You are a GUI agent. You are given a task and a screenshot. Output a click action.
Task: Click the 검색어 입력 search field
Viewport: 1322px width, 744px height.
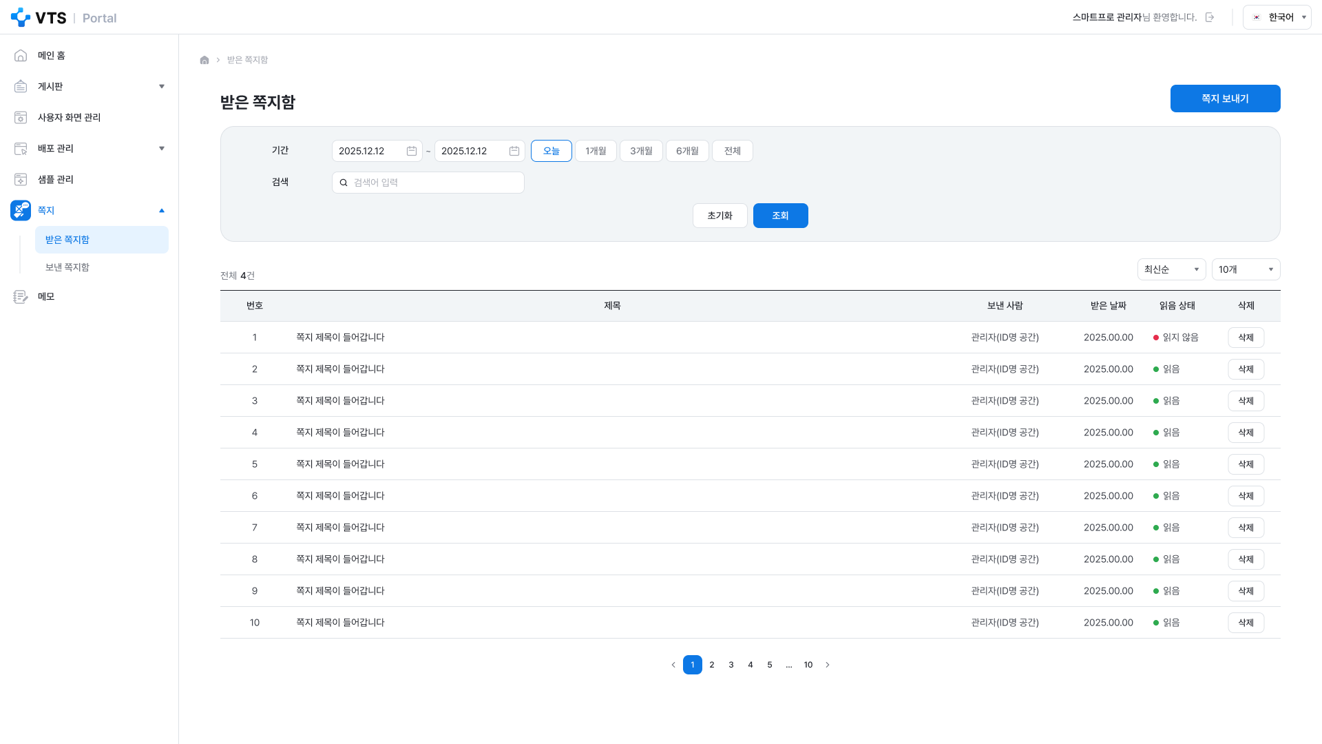(428, 183)
